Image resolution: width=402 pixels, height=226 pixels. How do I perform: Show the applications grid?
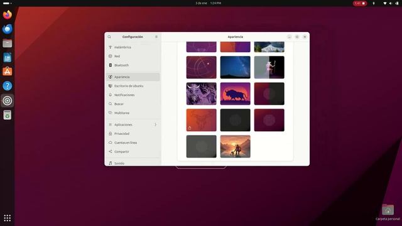point(7,218)
